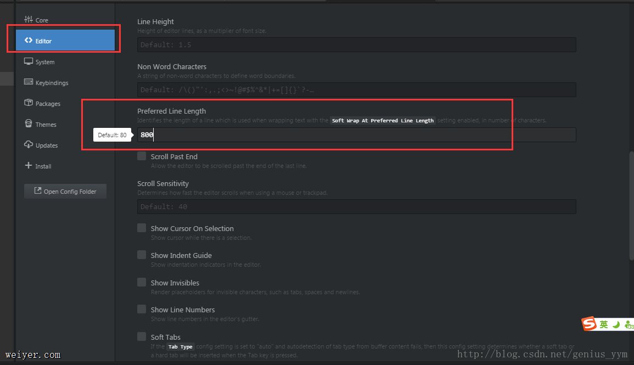Viewport: 634px width, 365px height.
Task: Click the System monitor icon
Action: (x=29, y=61)
